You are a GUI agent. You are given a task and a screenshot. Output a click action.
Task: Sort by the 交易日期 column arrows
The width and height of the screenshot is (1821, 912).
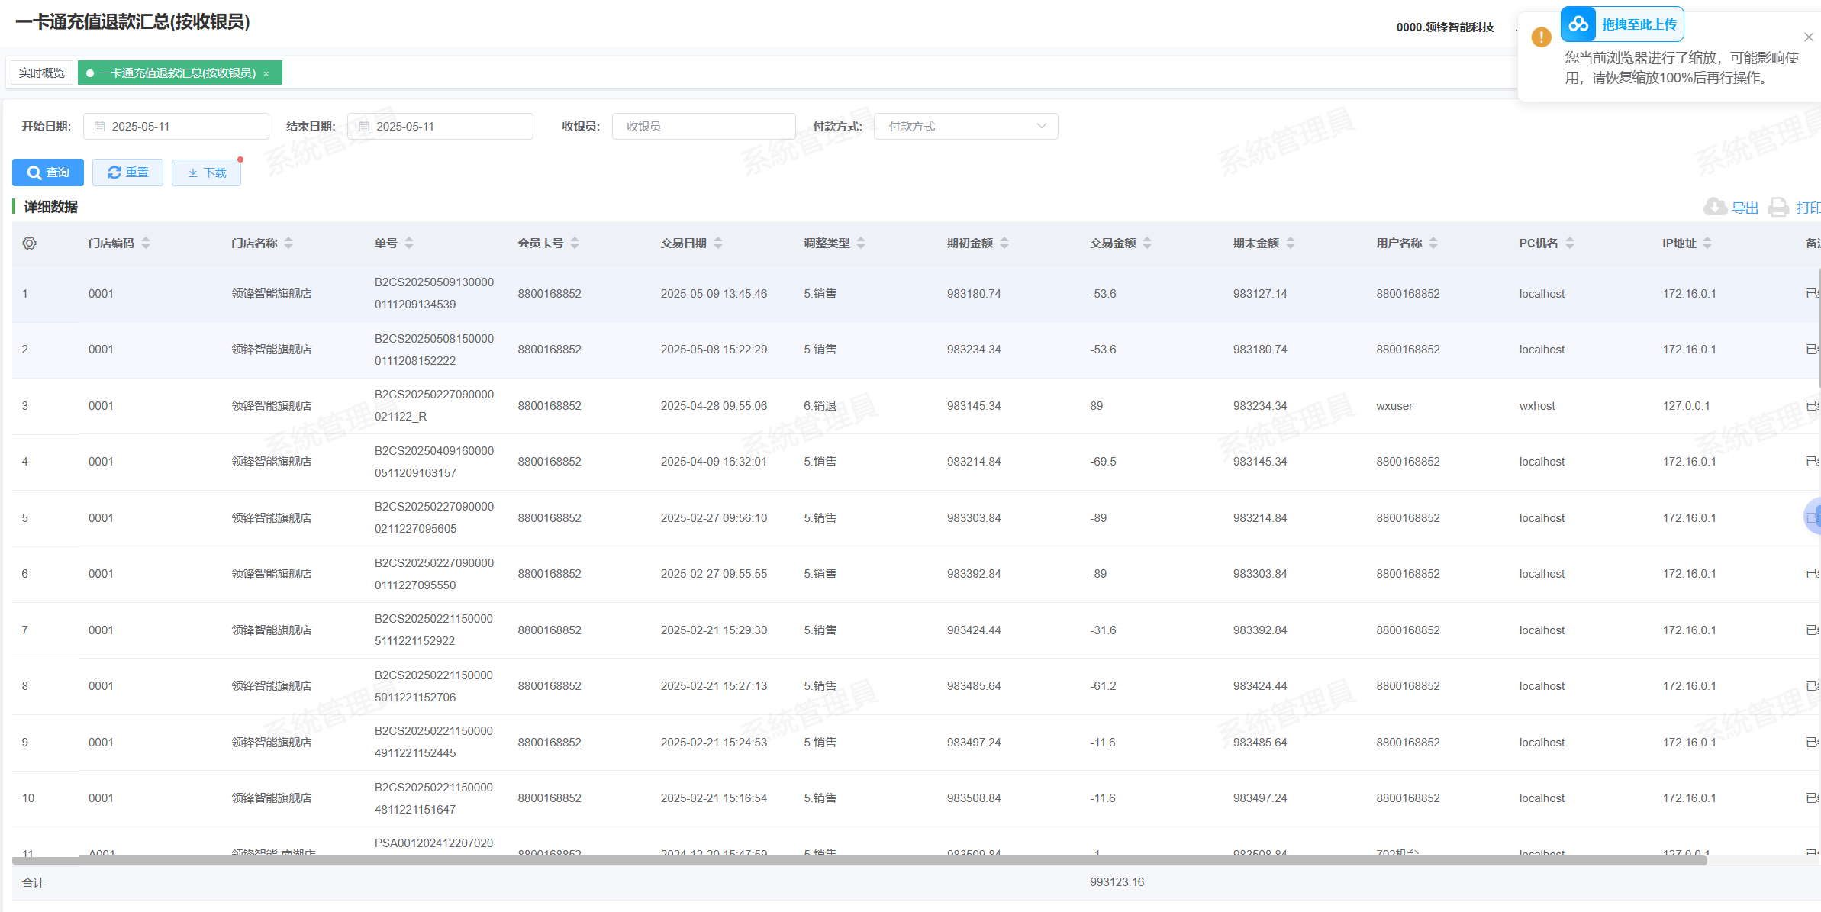point(718,243)
